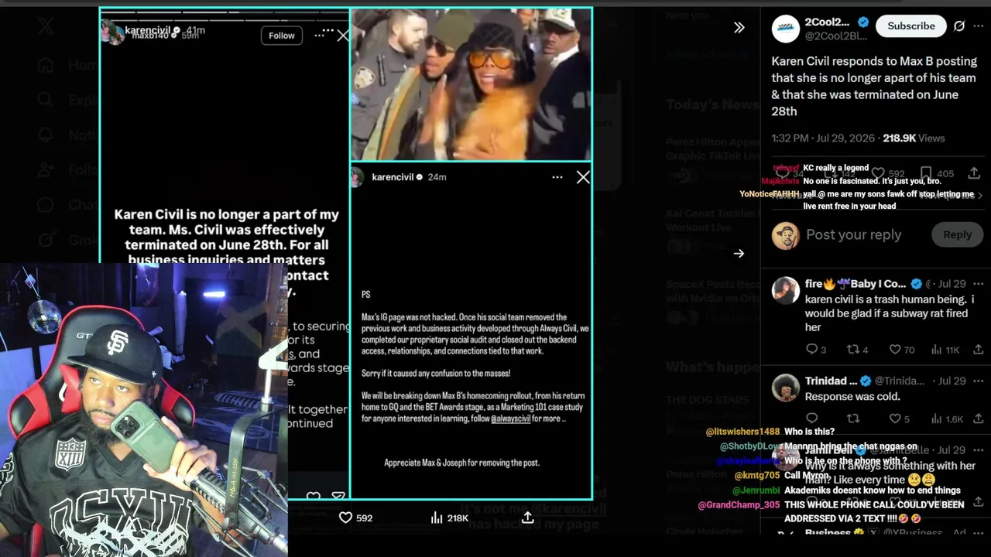This screenshot has height=557, width=991.
Task: Click the crowd video frame with sunglasses
Action: point(471,84)
